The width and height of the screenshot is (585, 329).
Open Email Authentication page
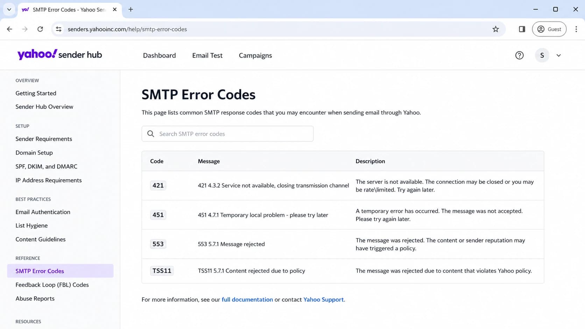click(x=43, y=212)
